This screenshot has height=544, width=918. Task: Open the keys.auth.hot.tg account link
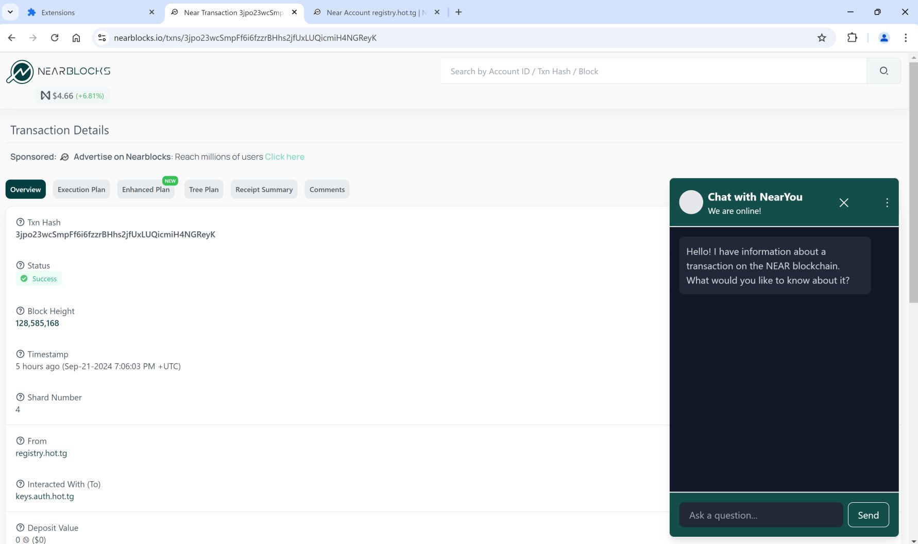coord(45,496)
